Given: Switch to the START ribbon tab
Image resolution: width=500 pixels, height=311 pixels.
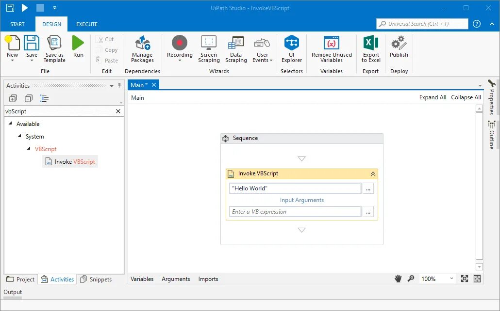Looking at the screenshot, I should click(x=17, y=24).
